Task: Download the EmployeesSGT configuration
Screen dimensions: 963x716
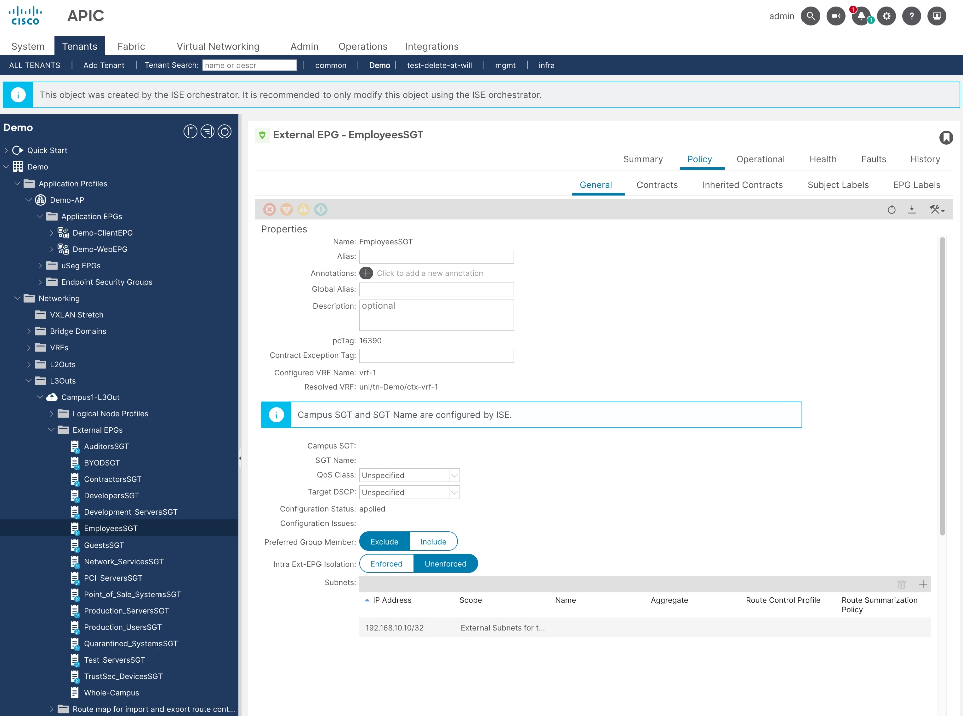Action: [912, 209]
